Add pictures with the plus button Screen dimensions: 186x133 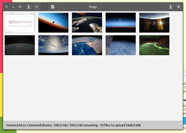click(37, 7)
